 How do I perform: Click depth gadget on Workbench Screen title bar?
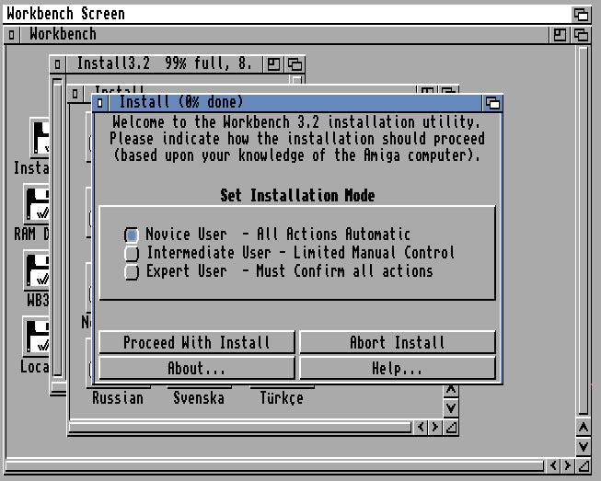(581, 14)
